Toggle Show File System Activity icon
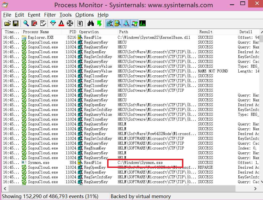 (x=118, y=24)
